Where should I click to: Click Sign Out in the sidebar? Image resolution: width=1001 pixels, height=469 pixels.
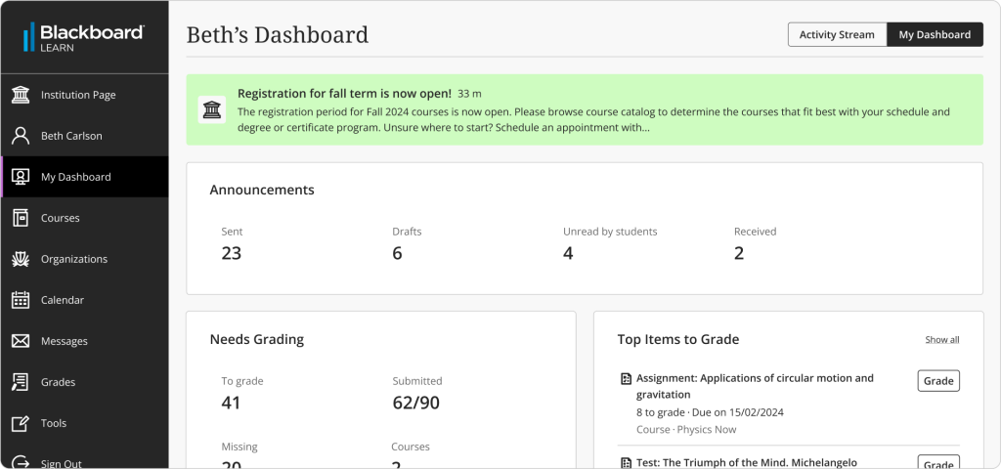pos(61,462)
